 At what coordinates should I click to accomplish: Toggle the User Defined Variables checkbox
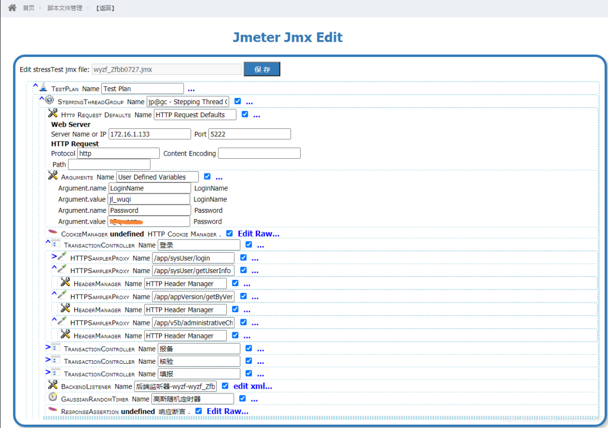207,177
